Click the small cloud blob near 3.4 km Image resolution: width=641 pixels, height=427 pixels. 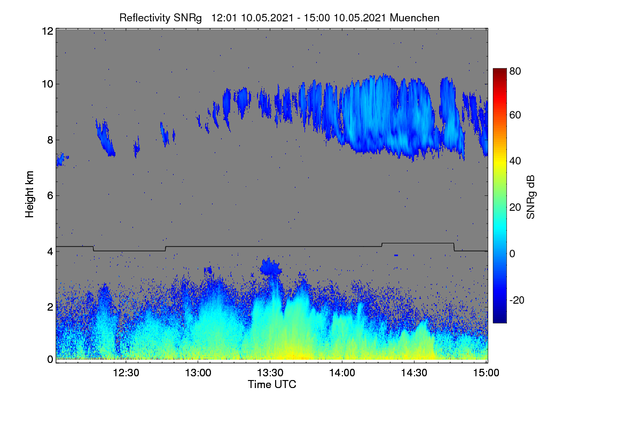(271, 267)
